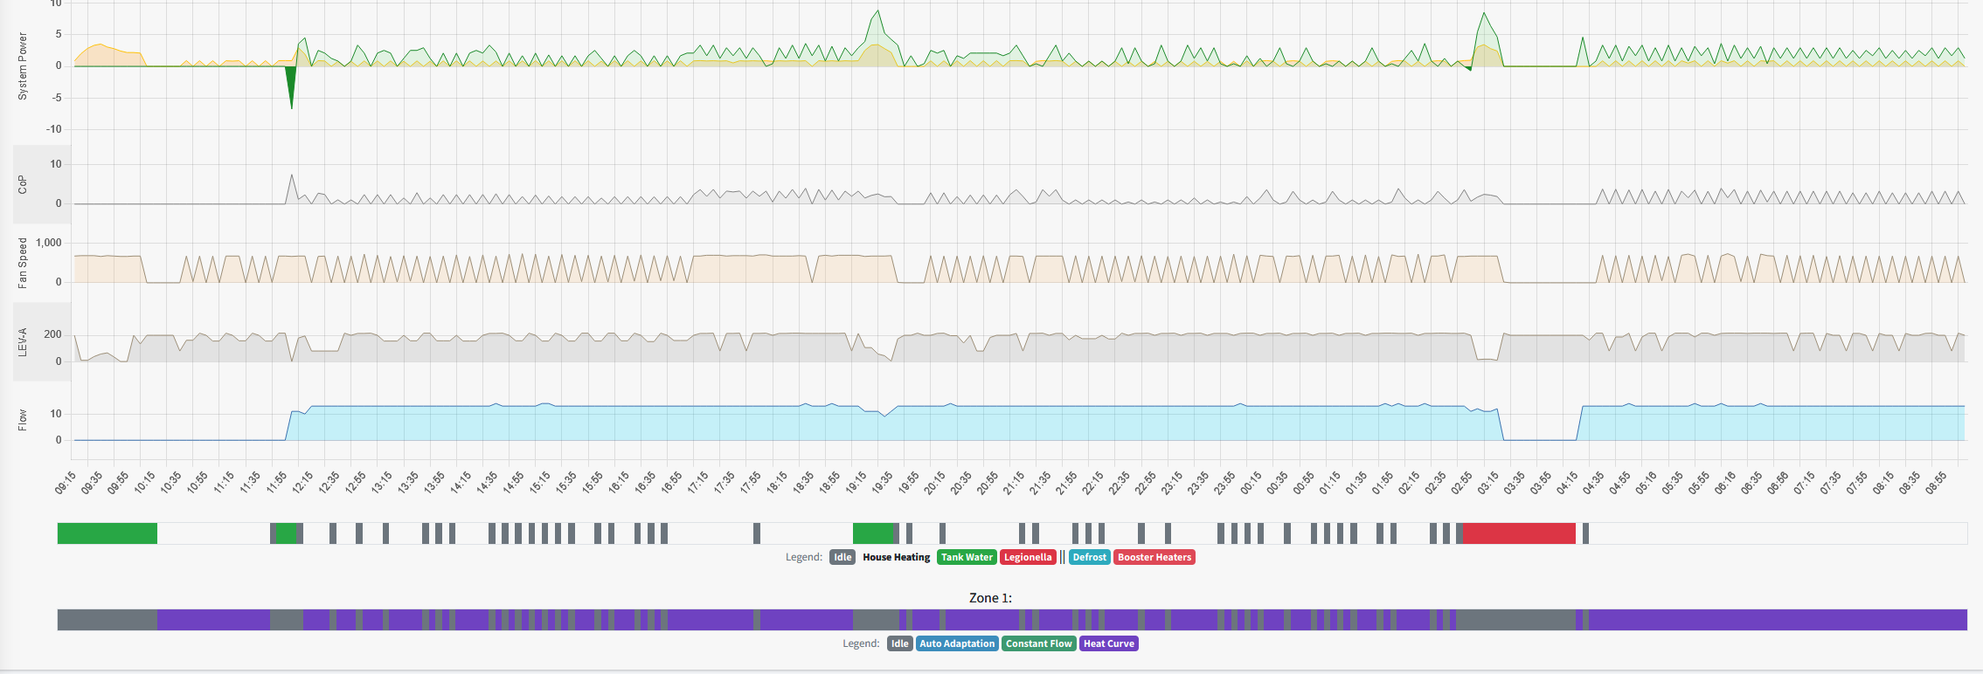Viewport: 1983px width, 674px height.
Task: Click the Tank Water legend badge
Action: click(967, 557)
